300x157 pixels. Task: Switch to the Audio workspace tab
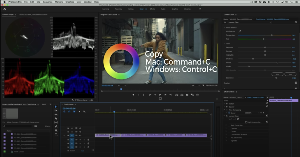pyautogui.click(x=163, y=9)
